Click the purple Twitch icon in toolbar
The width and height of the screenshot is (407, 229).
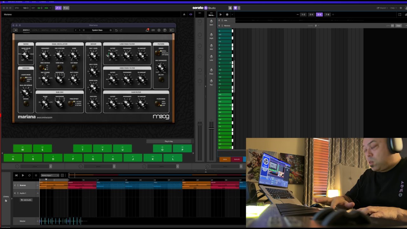click(x=235, y=8)
